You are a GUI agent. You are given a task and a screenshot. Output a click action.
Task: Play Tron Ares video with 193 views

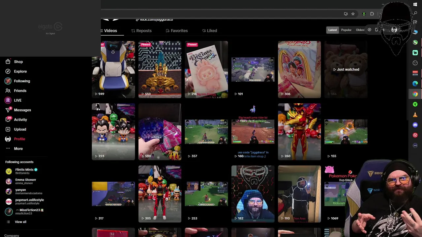pos(299,194)
